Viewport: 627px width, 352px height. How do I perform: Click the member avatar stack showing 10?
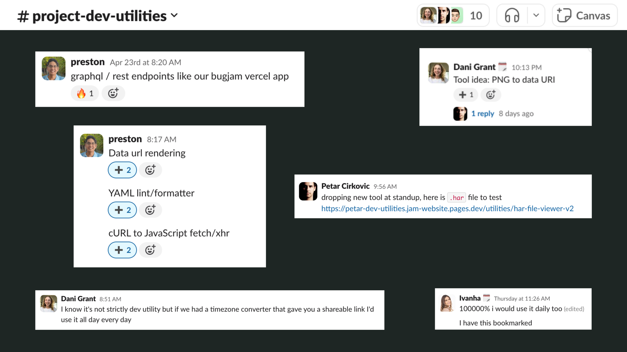pyautogui.click(x=453, y=15)
